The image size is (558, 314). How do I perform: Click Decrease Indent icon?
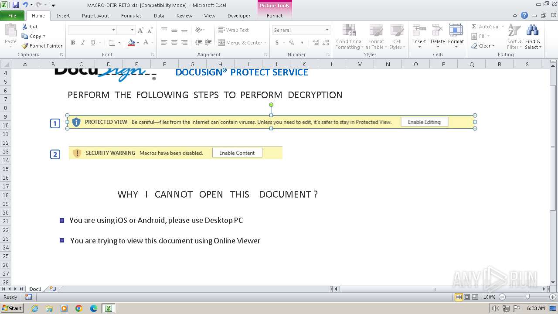pyautogui.click(x=198, y=43)
